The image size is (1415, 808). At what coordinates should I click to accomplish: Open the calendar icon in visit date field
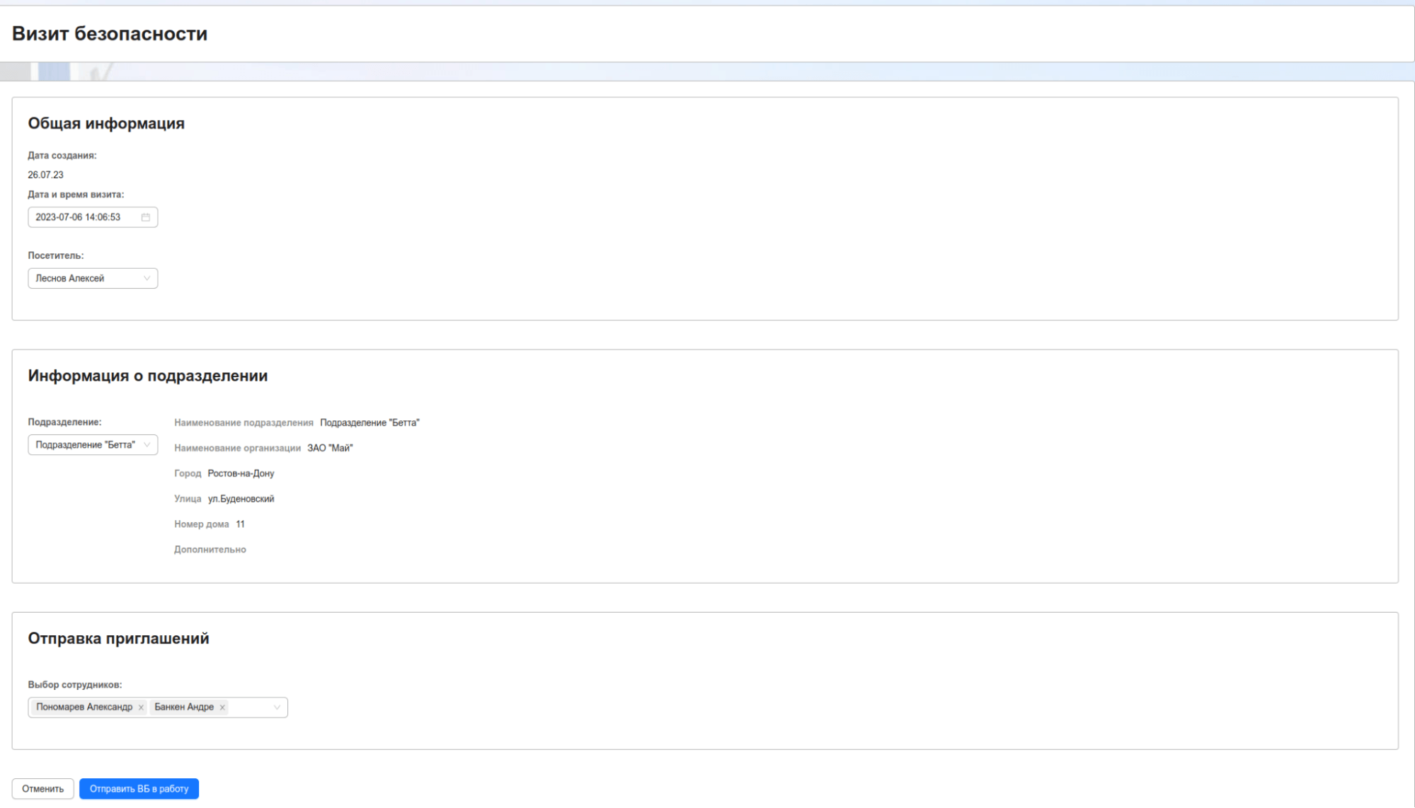click(146, 217)
